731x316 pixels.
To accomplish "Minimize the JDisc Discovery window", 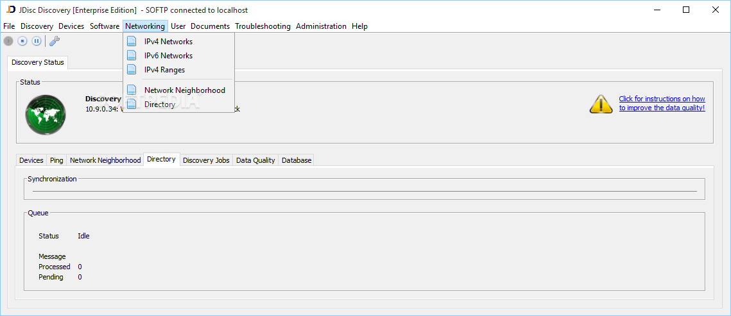I will (x=657, y=10).
